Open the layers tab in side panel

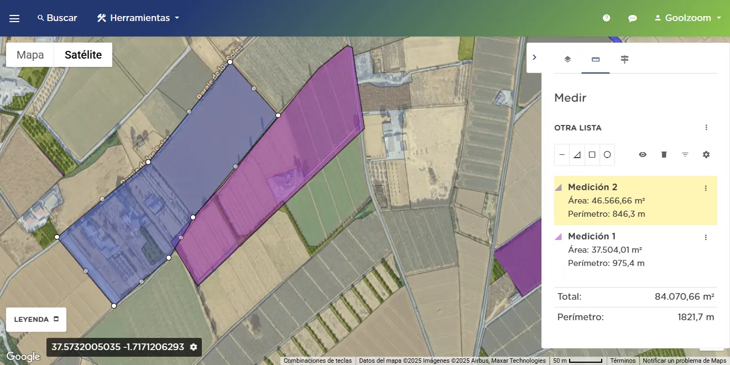[x=567, y=59]
